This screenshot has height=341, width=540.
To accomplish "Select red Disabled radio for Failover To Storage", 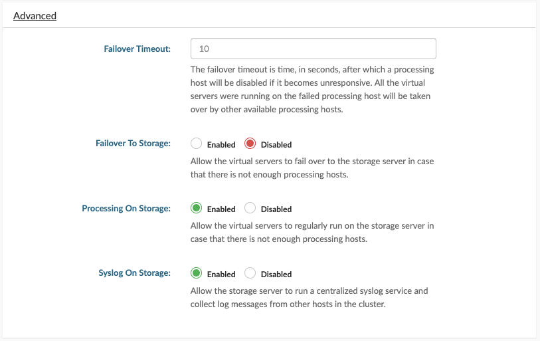I will pyautogui.click(x=250, y=144).
